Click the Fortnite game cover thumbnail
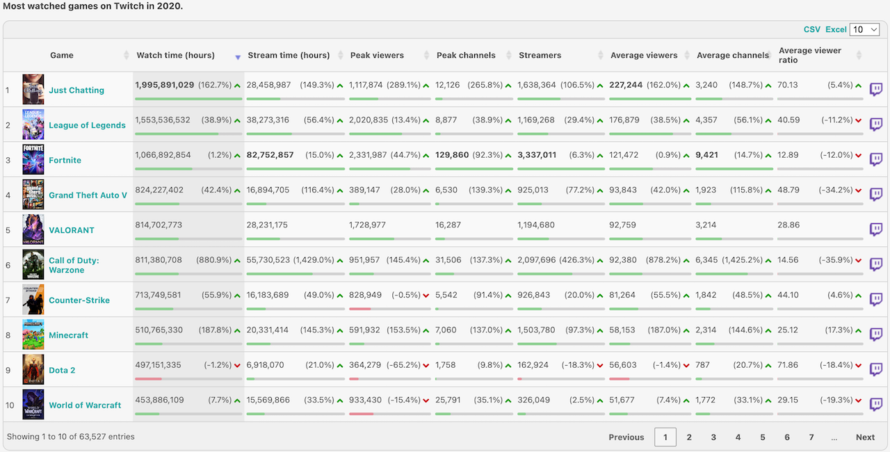Screen dimensions: 890x452 coord(33,159)
